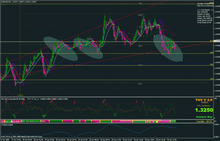Click the '27 Jan 2009' date on time axis
220x141 pixels.
[x=5, y=140]
